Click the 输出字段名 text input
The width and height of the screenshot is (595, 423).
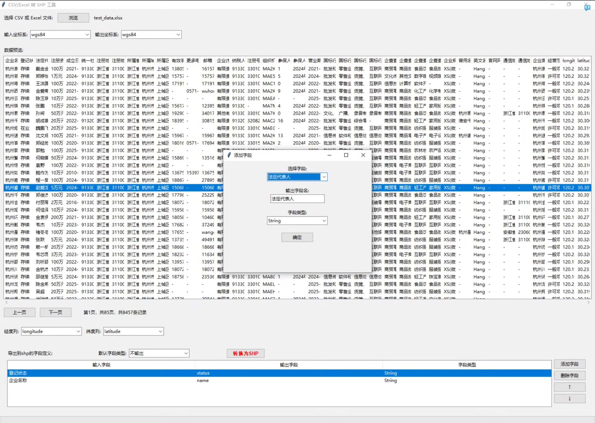tap(297, 198)
